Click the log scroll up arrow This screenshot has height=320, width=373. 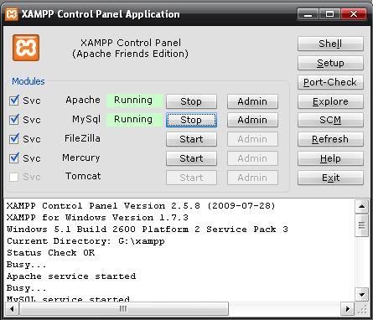click(361, 207)
